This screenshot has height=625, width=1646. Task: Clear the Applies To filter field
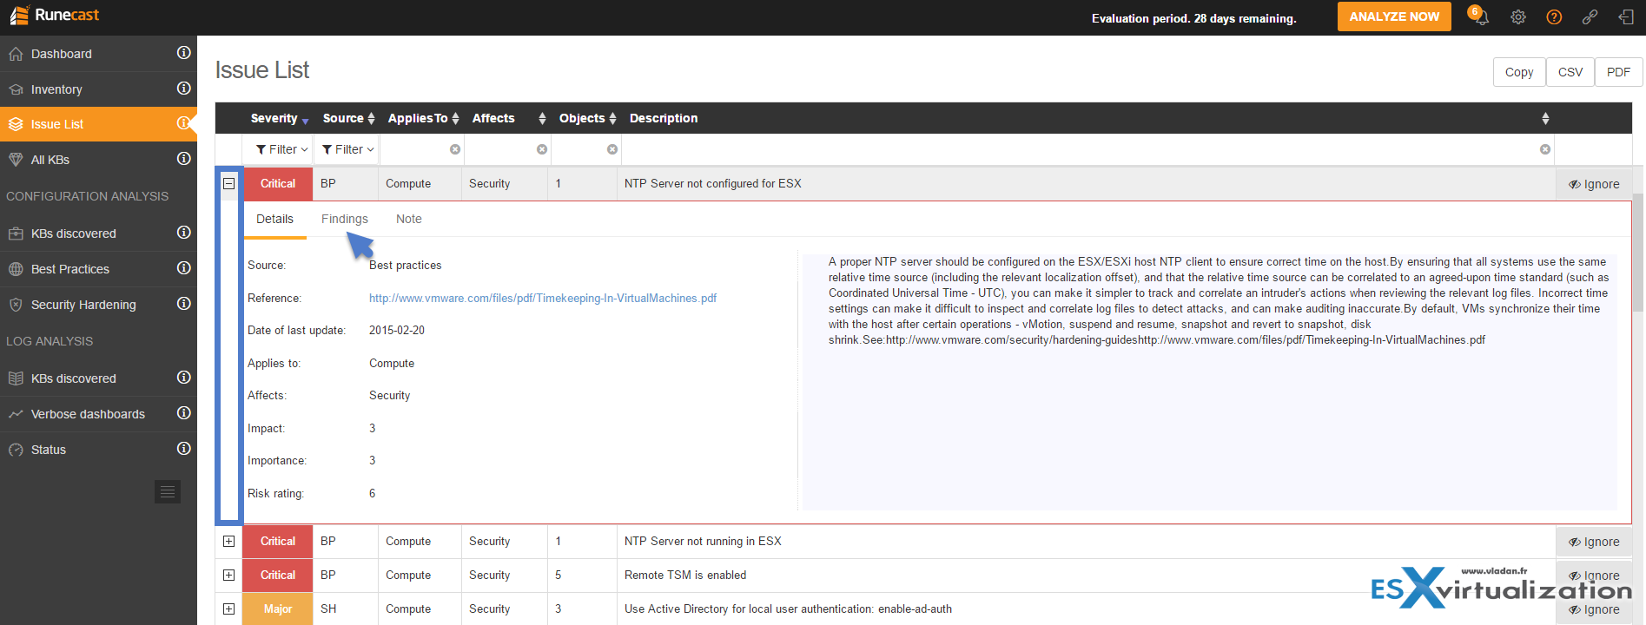[x=455, y=149]
